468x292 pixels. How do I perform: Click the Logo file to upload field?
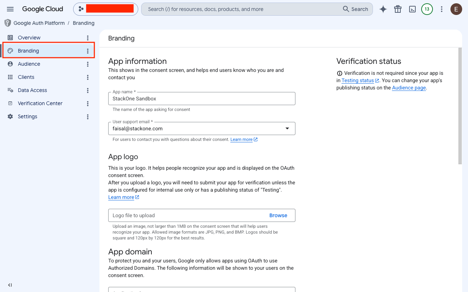[x=202, y=215]
